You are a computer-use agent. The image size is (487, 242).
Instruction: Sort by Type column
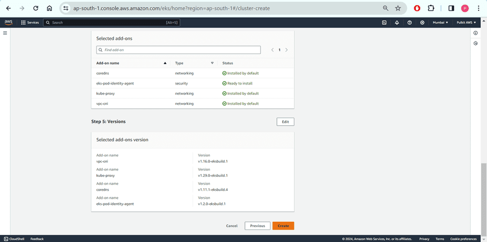tap(195, 63)
